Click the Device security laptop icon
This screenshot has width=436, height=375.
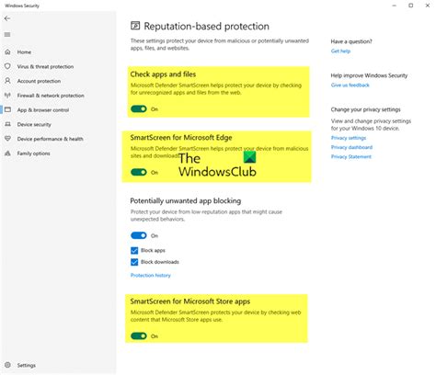[x=7, y=124]
